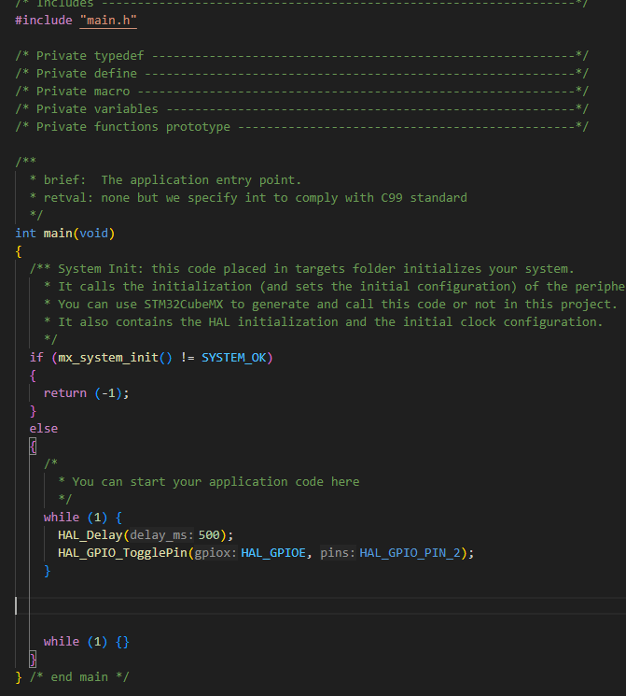
Task: Click the highlighted opening brace after else
Action: [x=33, y=447]
